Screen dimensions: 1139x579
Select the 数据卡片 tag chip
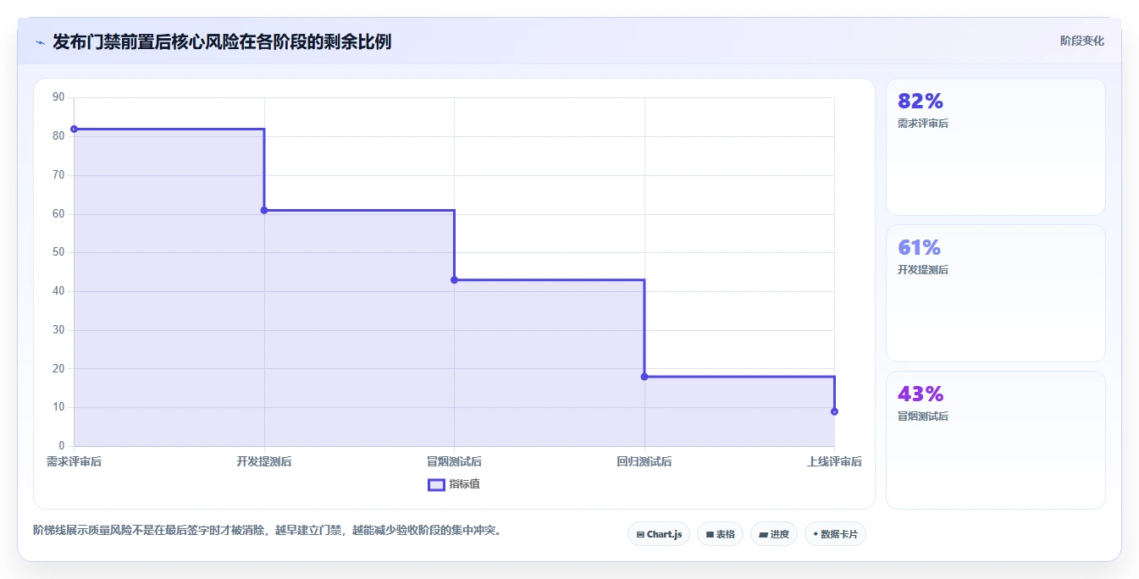pos(835,534)
